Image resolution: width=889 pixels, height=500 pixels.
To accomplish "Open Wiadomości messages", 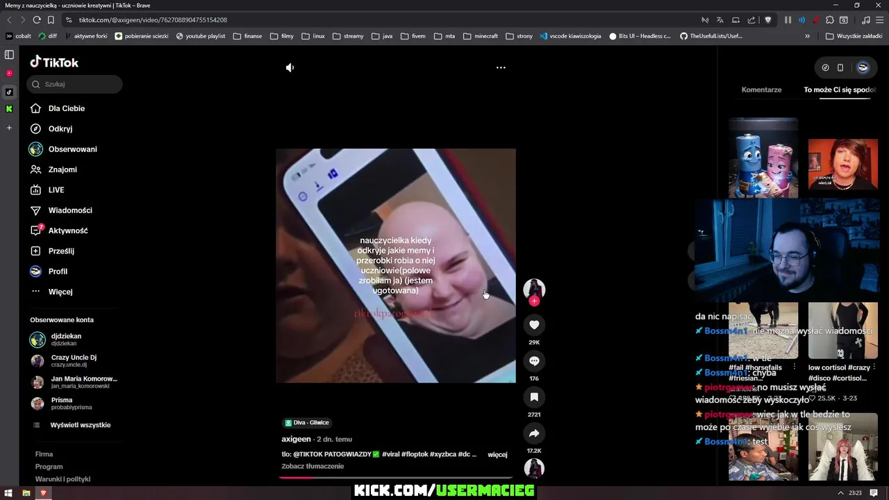I will 70,210.
